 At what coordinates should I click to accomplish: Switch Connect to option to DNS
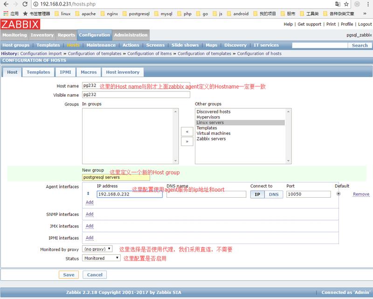point(274,195)
